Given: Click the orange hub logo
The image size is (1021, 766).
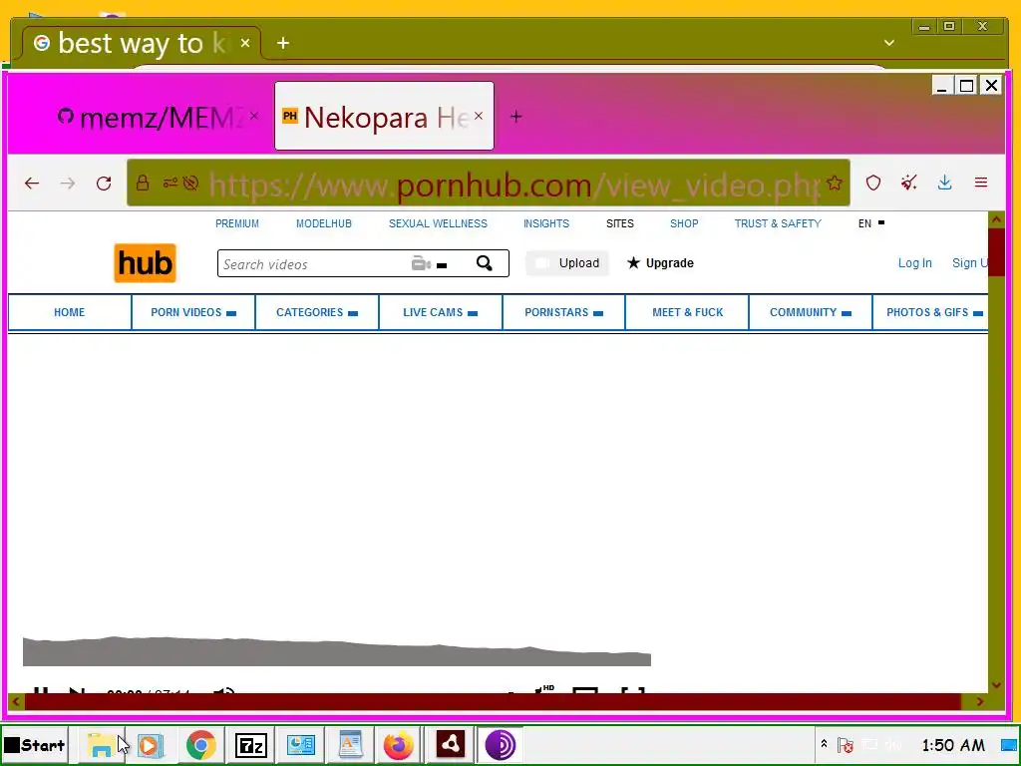Looking at the screenshot, I should 145,263.
